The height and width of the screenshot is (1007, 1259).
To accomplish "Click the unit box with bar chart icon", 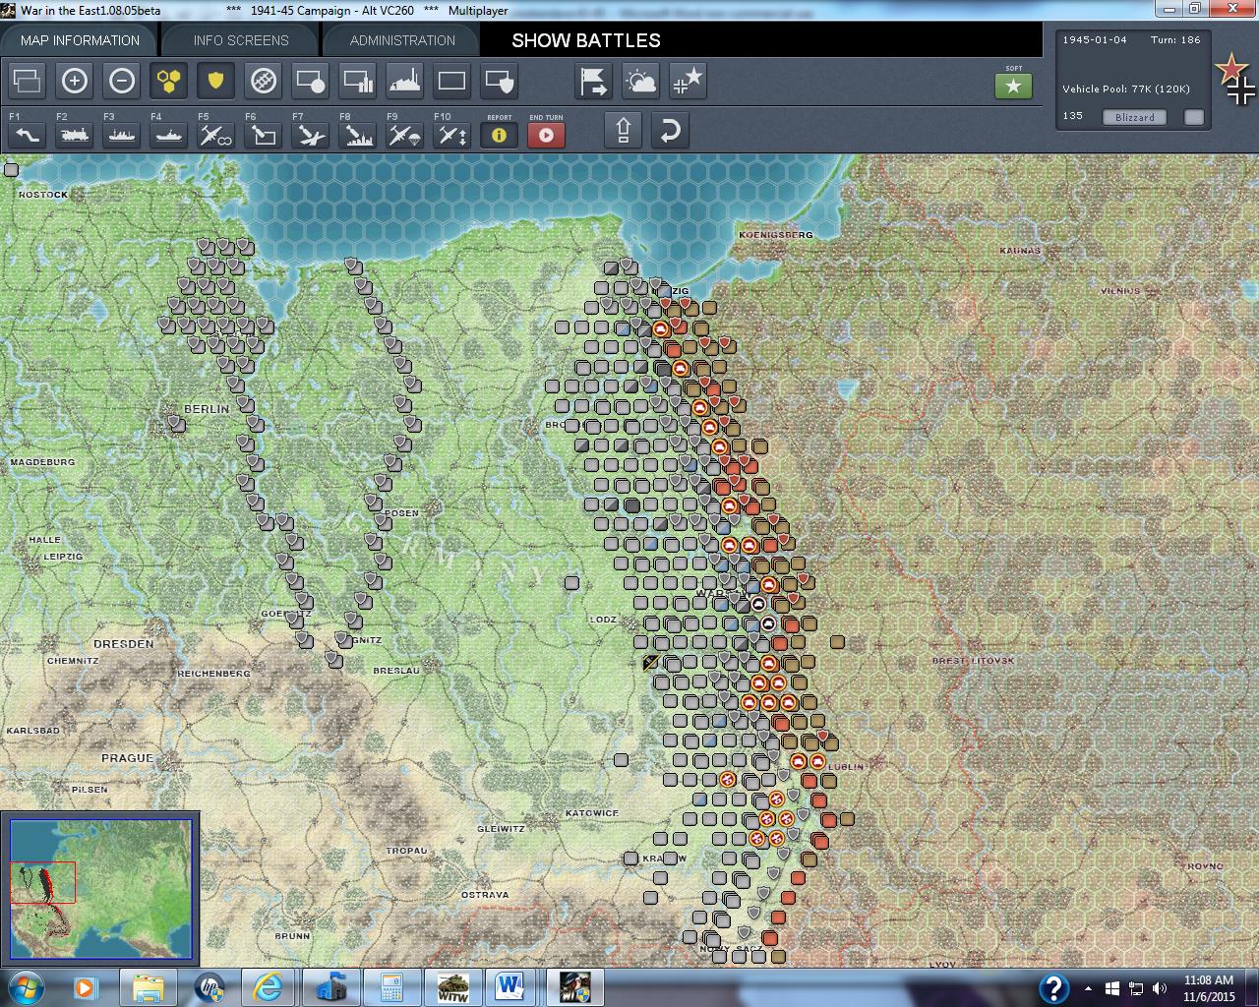I will click(358, 81).
